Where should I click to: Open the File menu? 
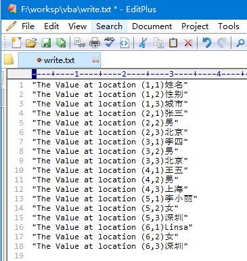(28, 26)
